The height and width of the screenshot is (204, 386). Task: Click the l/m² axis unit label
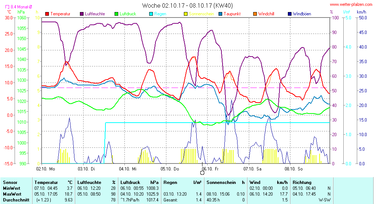tap(347, 12)
